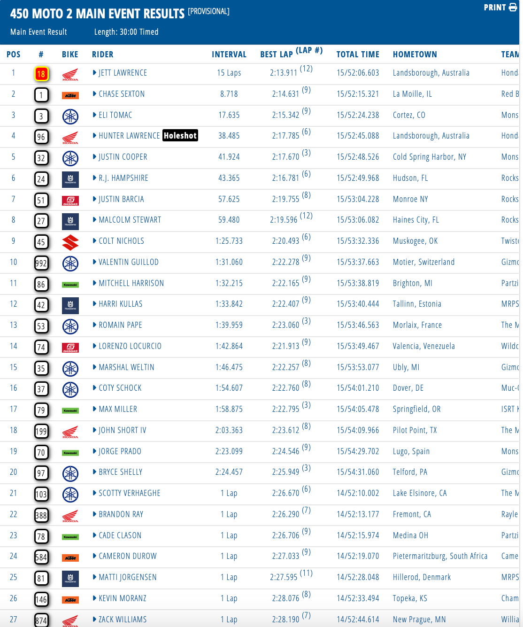Screen dimensions: 523x627
Task: Click Chase Sexton's KTM logo
Action: pyautogui.click(x=70, y=96)
